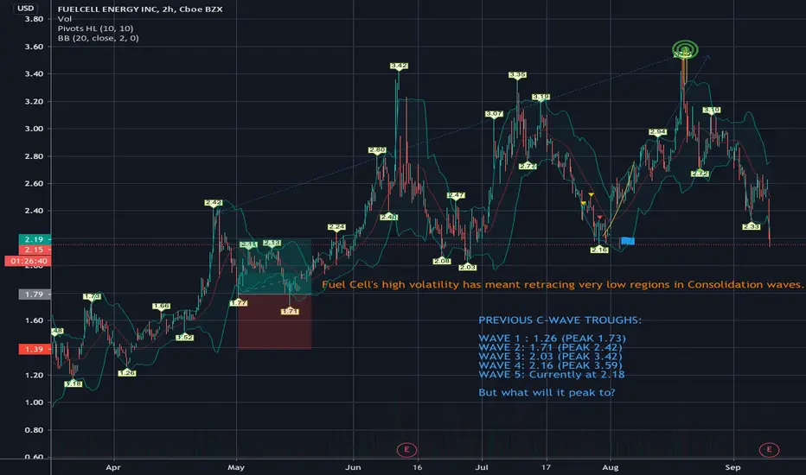Screen dimensions: 806x475
Task: Select the 'WAVE 4: 2.16 (PEAK 3.59)' line
Action: 550,365
